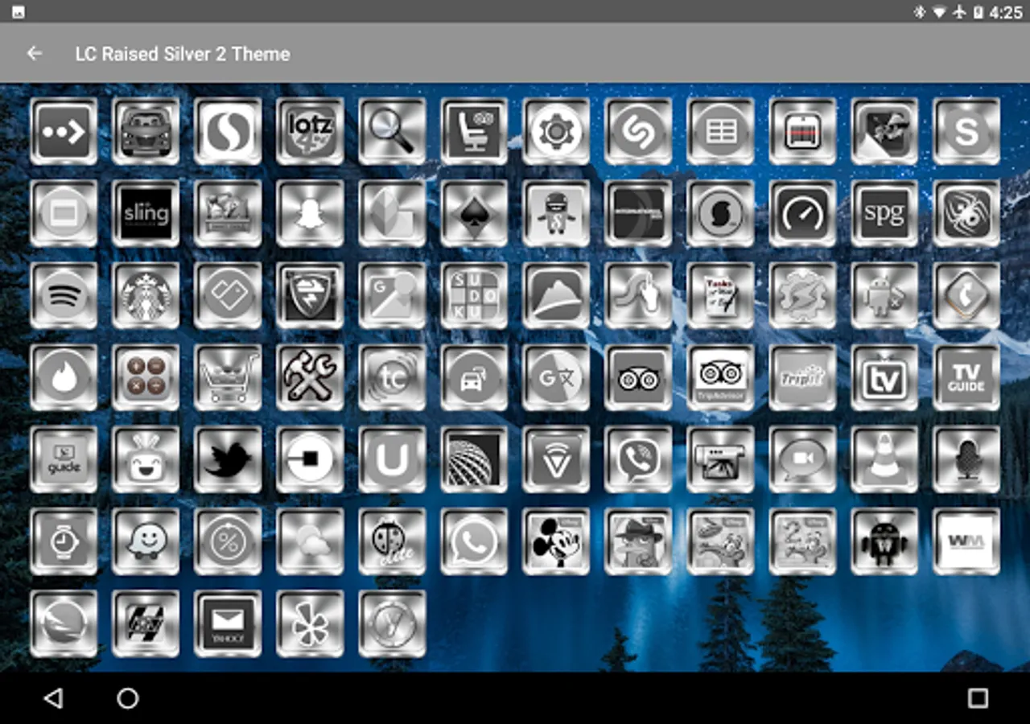Open the Tinder flame icon

tap(64, 377)
